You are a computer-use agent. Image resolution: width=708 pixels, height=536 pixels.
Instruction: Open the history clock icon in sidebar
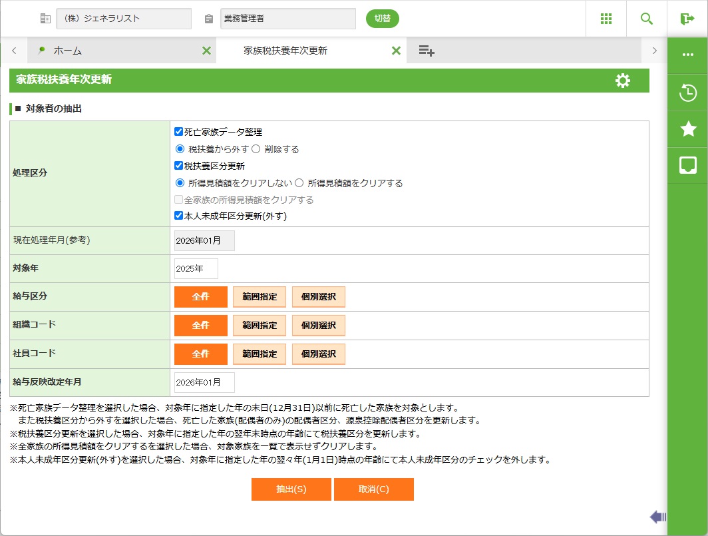(x=687, y=93)
